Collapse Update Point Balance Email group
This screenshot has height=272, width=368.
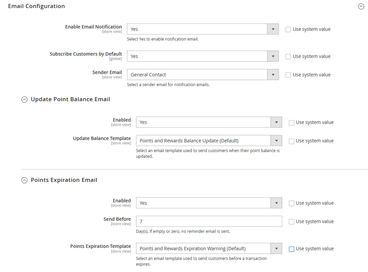coord(24,100)
